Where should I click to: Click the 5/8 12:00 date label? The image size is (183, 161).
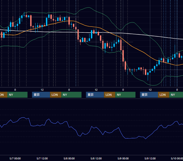96,158
